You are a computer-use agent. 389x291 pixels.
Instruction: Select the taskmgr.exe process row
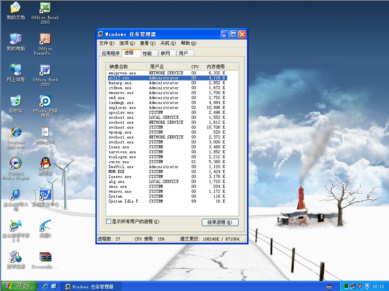click(x=167, y=103)
